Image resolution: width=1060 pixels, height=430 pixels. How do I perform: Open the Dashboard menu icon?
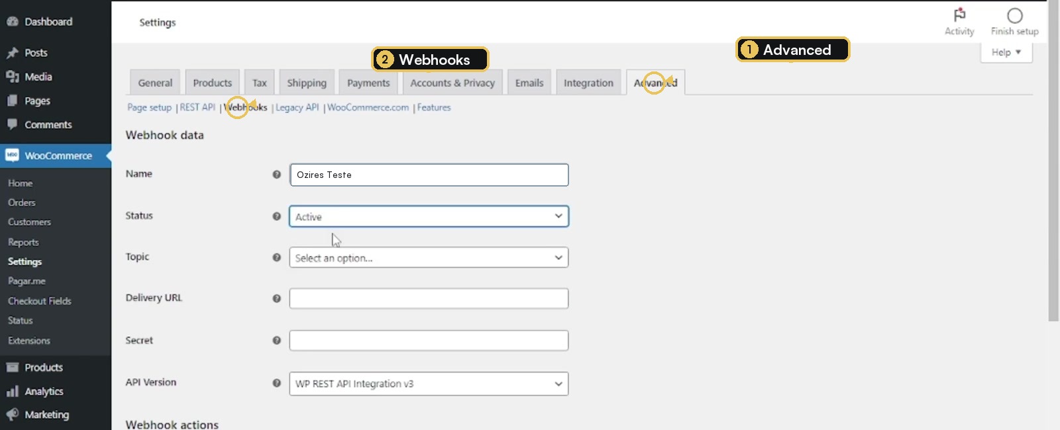[12, 22]
